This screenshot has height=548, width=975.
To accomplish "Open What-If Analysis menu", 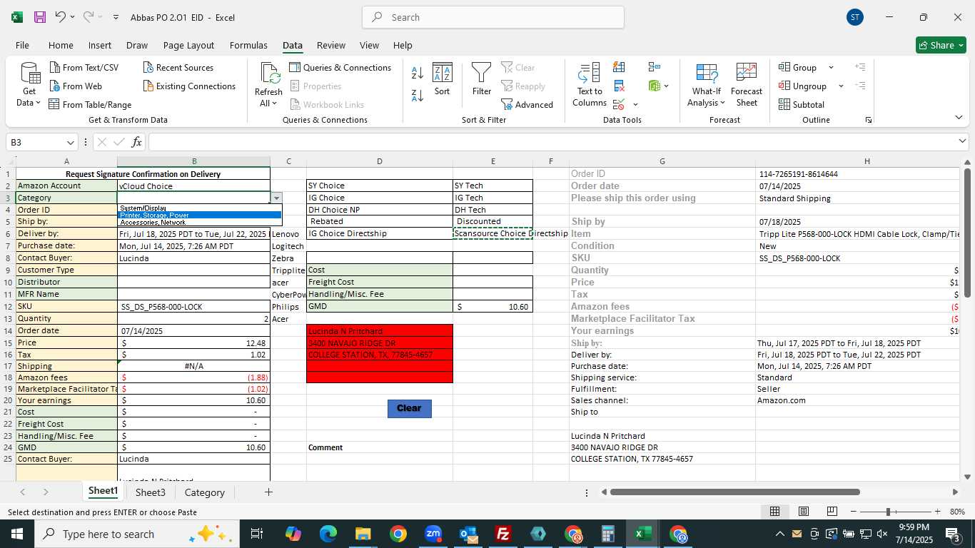I will coord(706,85).
